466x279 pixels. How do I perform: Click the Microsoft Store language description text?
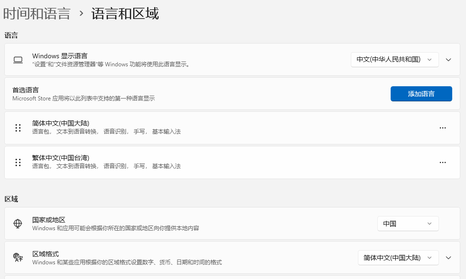click(83, 99)
